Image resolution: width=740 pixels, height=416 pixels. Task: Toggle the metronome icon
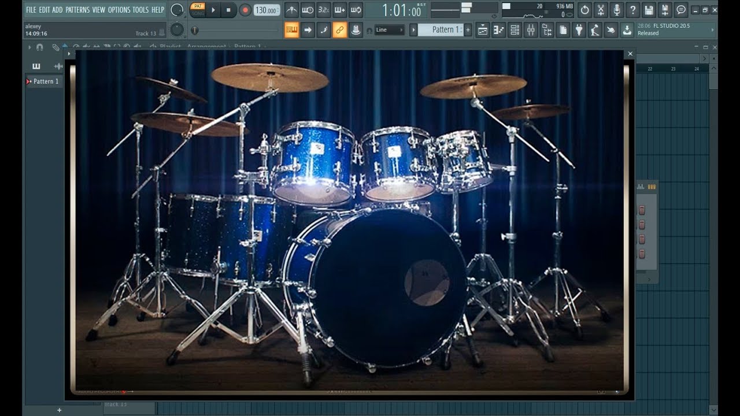pos(291,10)
